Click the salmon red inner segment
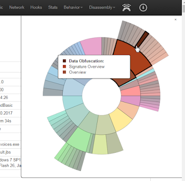Image resolution: width=185 pixels, height=181 pixels. click(130, 91)
